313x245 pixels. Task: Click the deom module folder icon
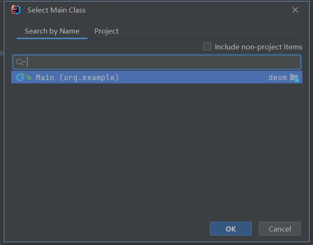pos(294,77)
